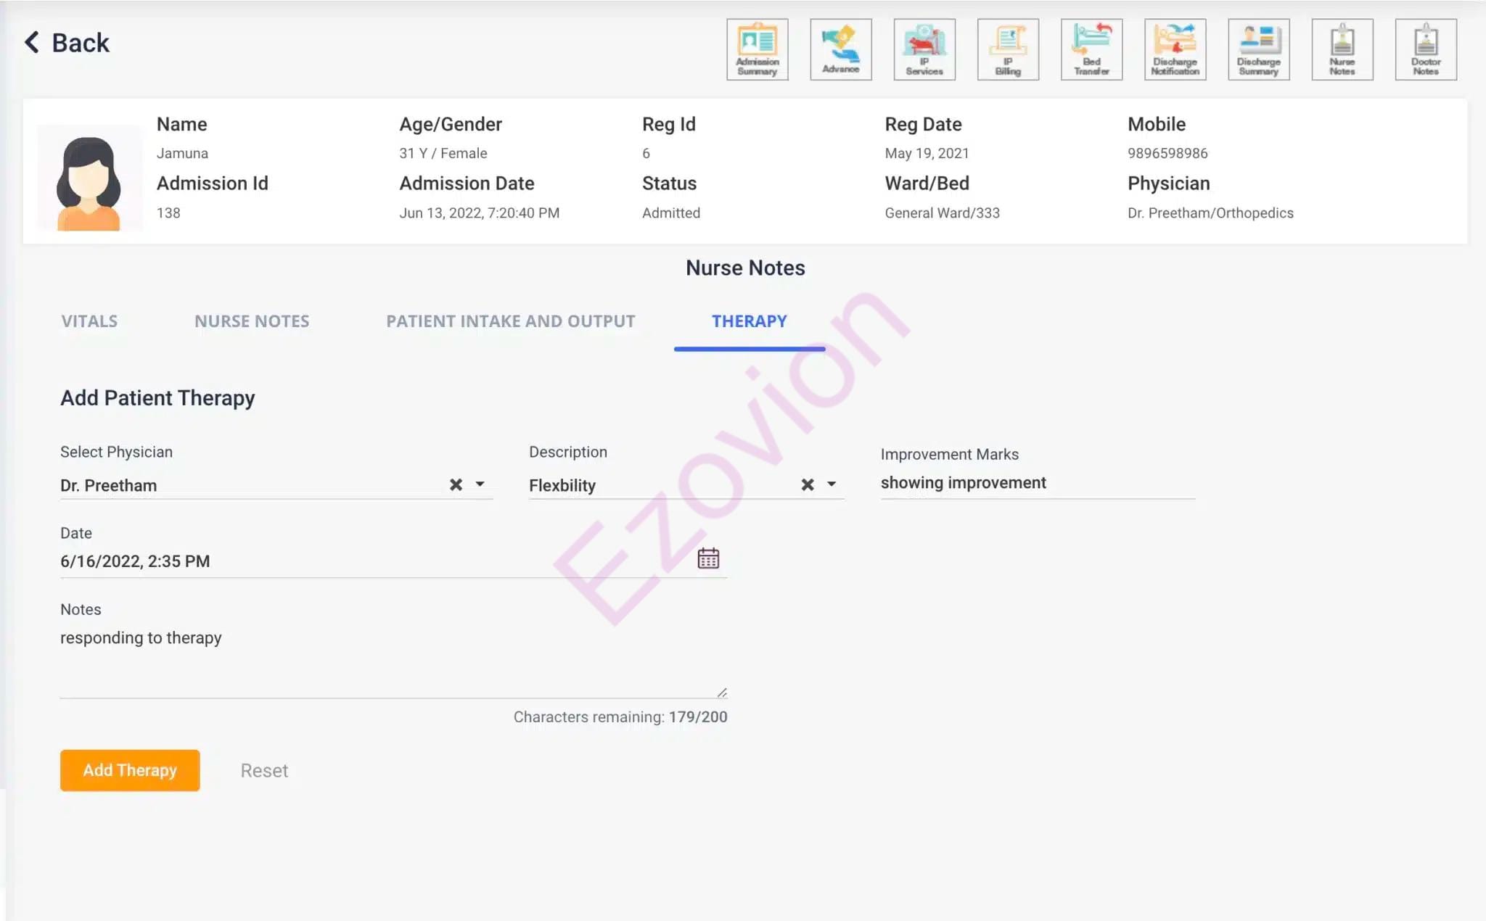Clear the selected physician Dr. Preetham

tap(456, 484)
